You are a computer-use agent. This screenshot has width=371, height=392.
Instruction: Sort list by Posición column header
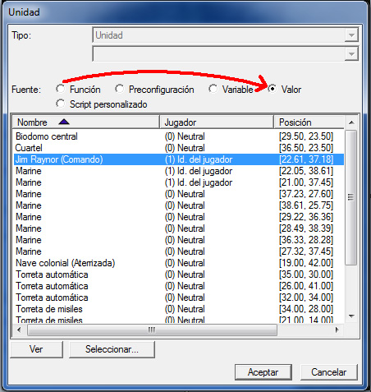[309, 122]
